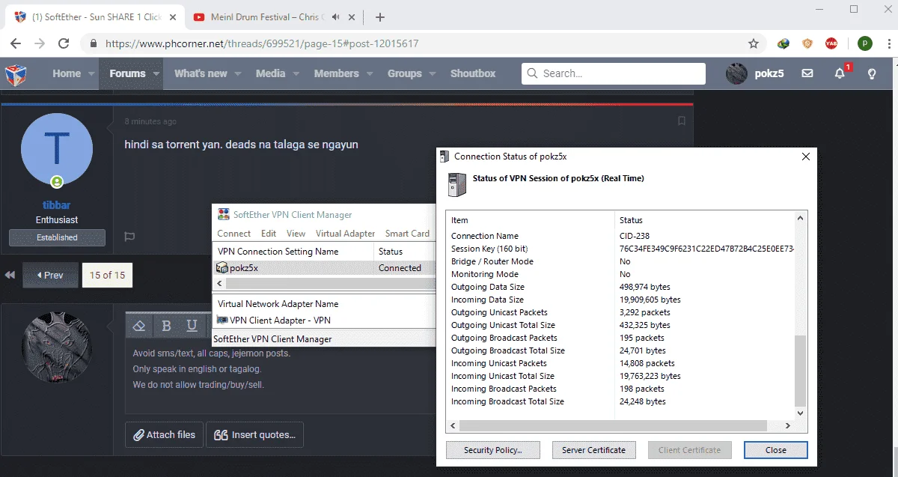Click the status list scrollbar down arrow
Viewport: 898px width, 477px height.
coord(799,413)
